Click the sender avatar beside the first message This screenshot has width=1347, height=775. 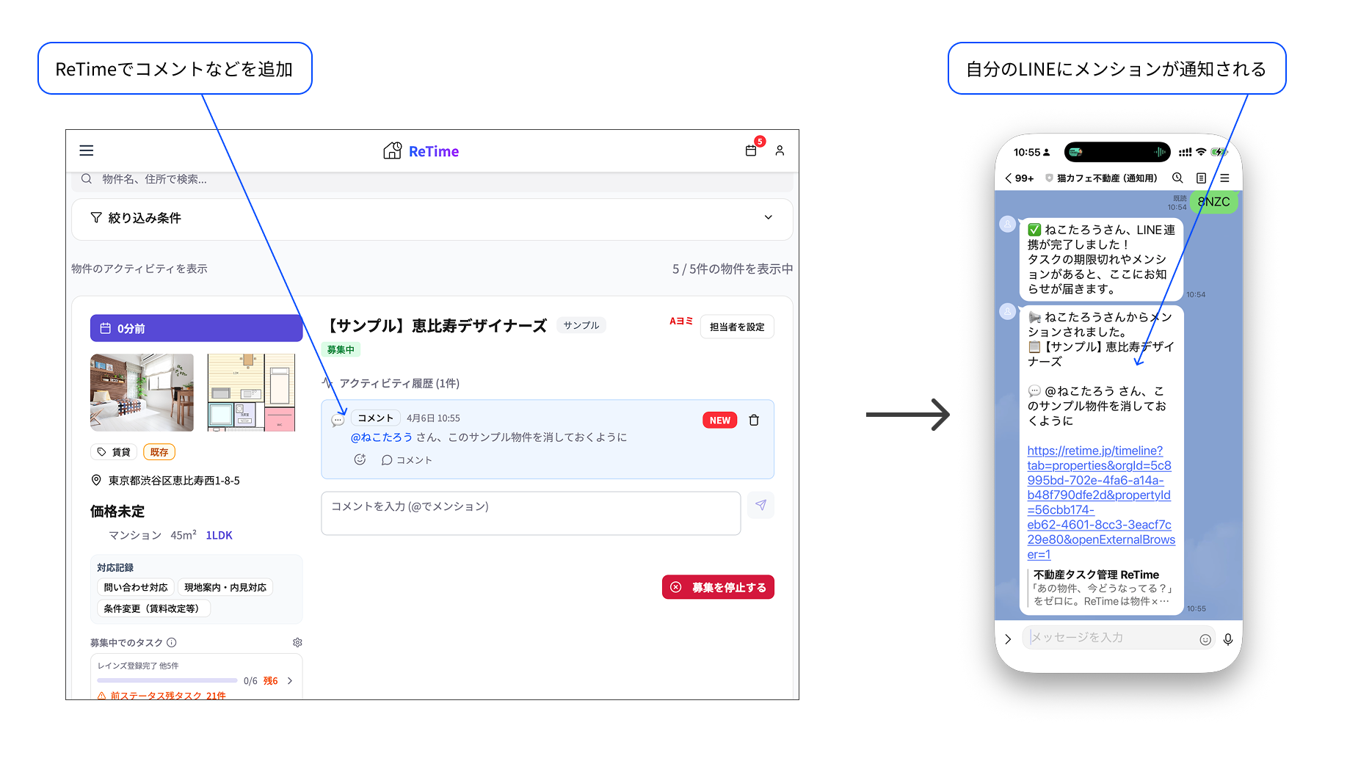tap(1008, 223)
